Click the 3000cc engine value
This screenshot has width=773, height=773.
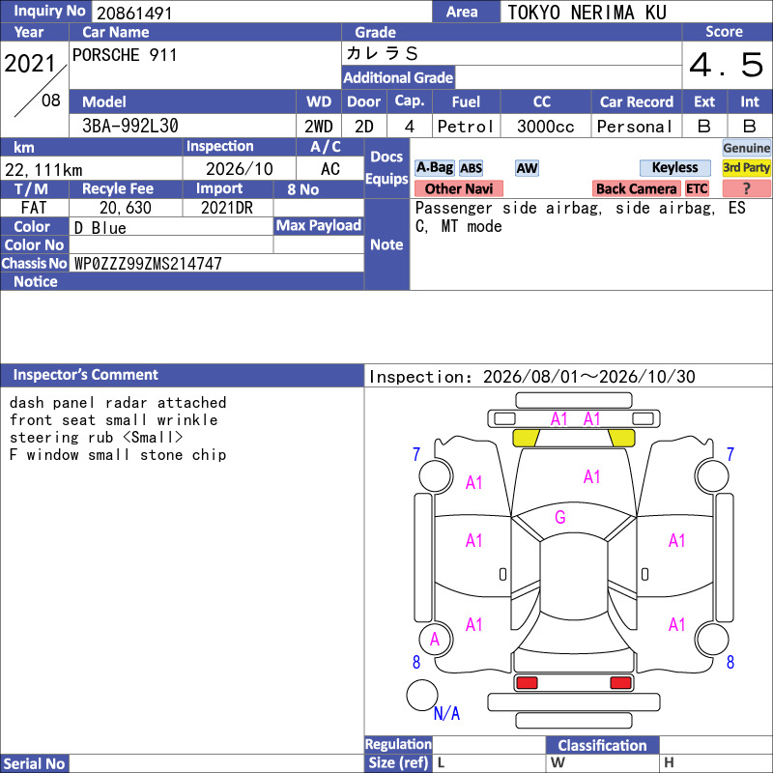(x=545, y=127)
